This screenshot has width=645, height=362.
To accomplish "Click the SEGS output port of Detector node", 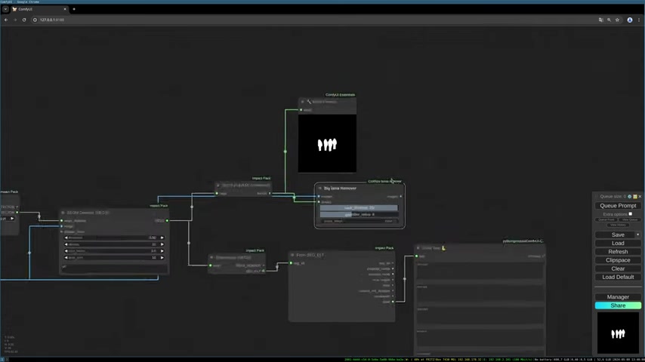I will pyautogui.click(x=167, y=221).
